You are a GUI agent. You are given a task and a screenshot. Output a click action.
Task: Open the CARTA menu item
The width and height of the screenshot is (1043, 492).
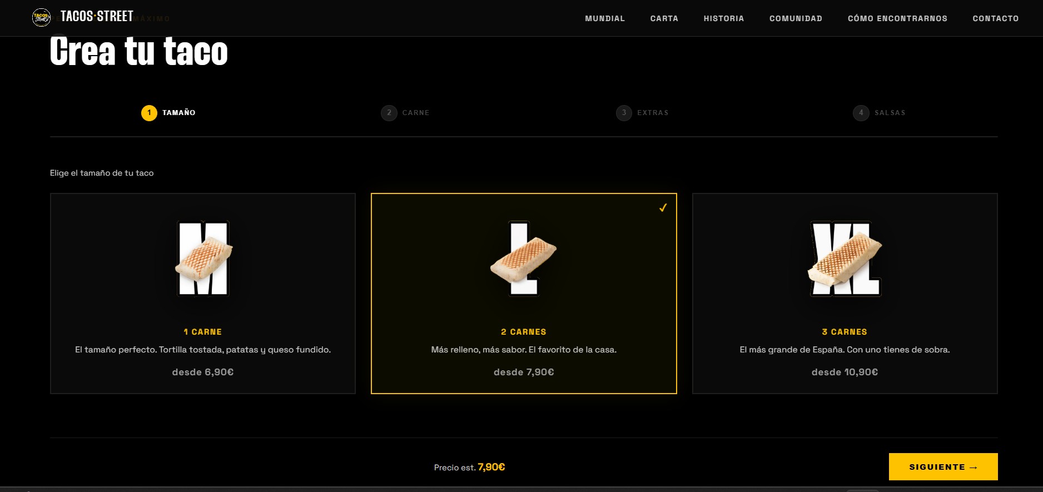664,18
